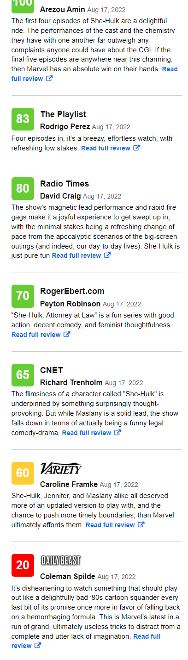
Task: Click critic name Rodrigo Perez
Action: (x=65, y=126)
